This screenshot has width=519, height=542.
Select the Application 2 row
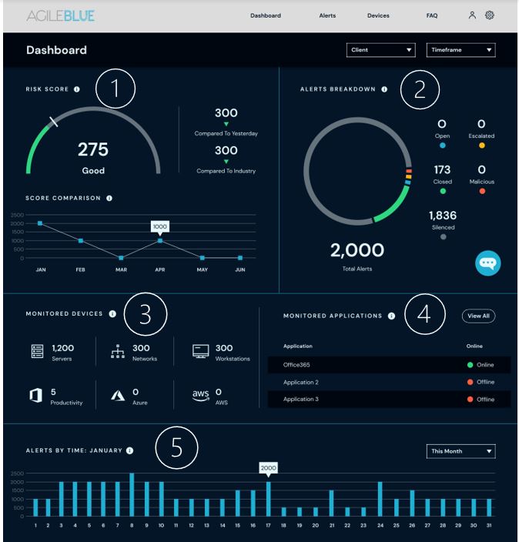tap(390, 382)
